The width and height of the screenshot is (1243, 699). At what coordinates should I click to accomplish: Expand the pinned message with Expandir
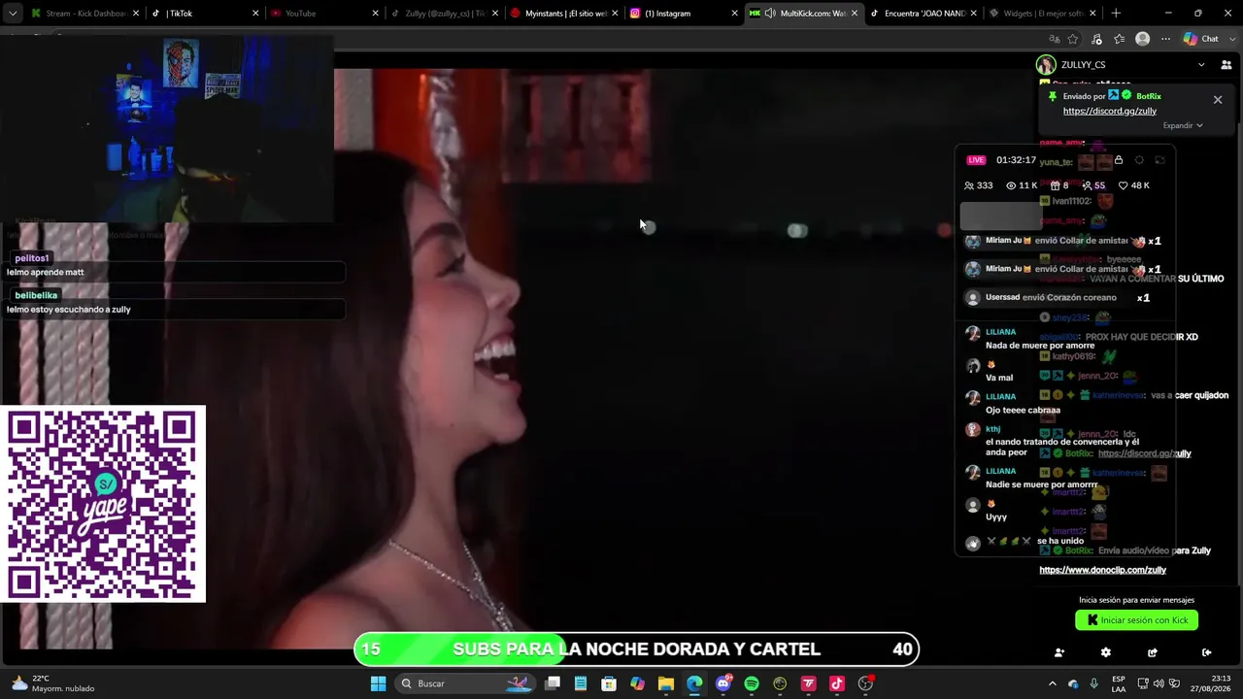tap(1183, 125)
